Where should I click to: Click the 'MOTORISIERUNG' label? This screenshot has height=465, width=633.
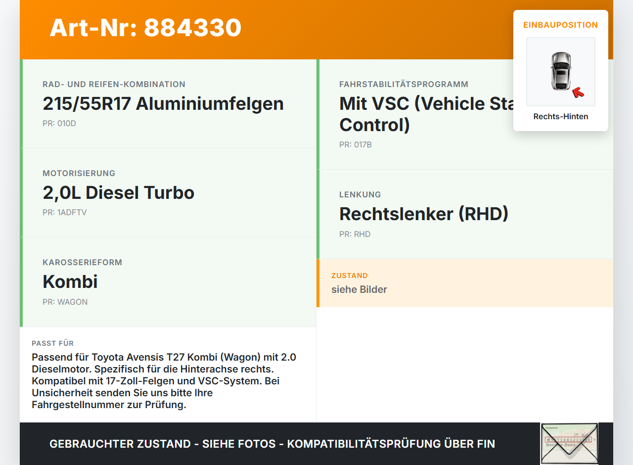point(79,173)
